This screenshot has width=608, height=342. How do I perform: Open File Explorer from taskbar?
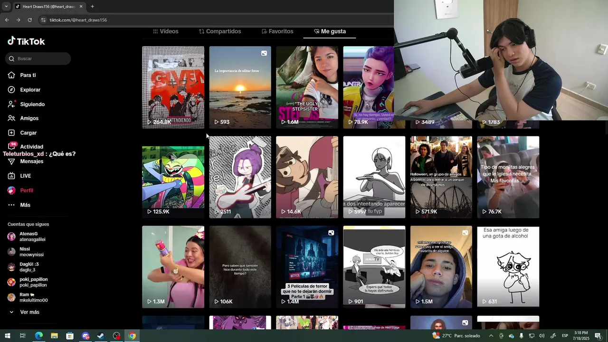coord(54,336)
